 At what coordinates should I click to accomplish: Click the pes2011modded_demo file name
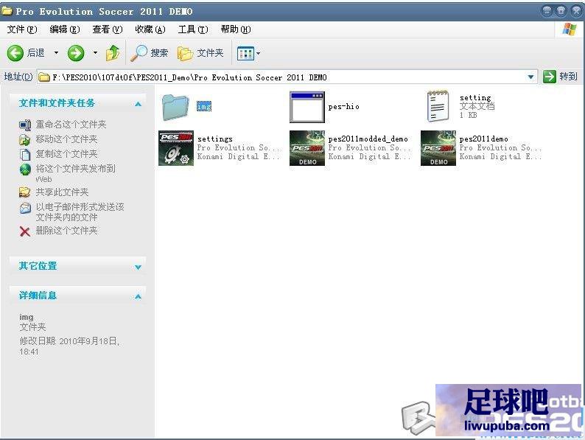click(x=368, y=139)
